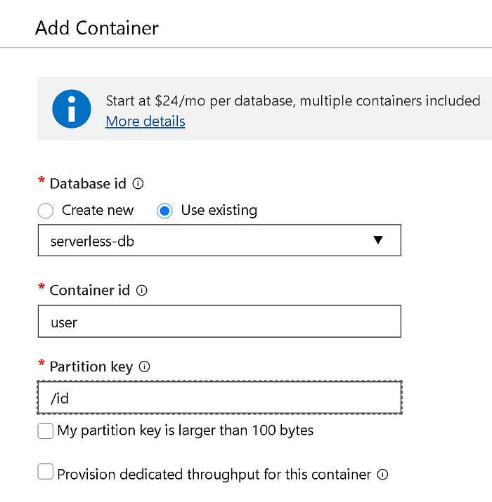Click the info icon beside Database id

pos(138,184)
